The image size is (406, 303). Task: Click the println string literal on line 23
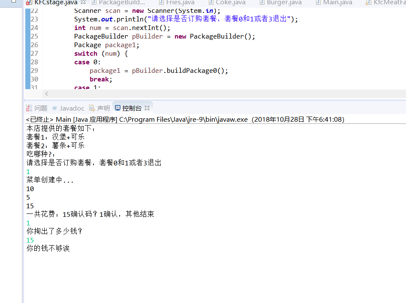pos(219,19)
